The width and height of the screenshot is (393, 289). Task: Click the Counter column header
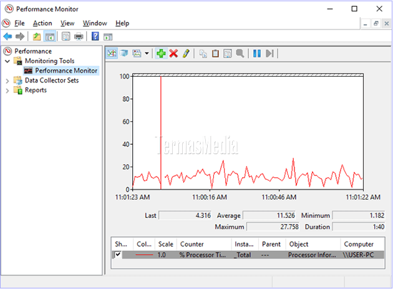pyautogui.click(x=204, y=244)
